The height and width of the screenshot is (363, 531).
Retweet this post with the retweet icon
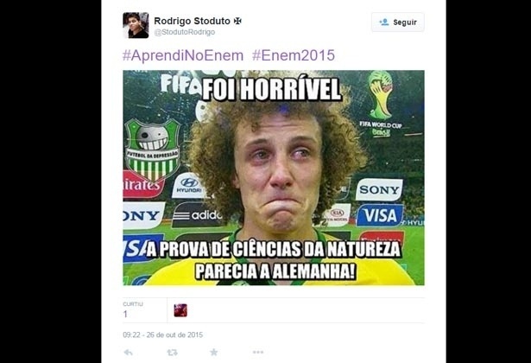coord(172,353)
